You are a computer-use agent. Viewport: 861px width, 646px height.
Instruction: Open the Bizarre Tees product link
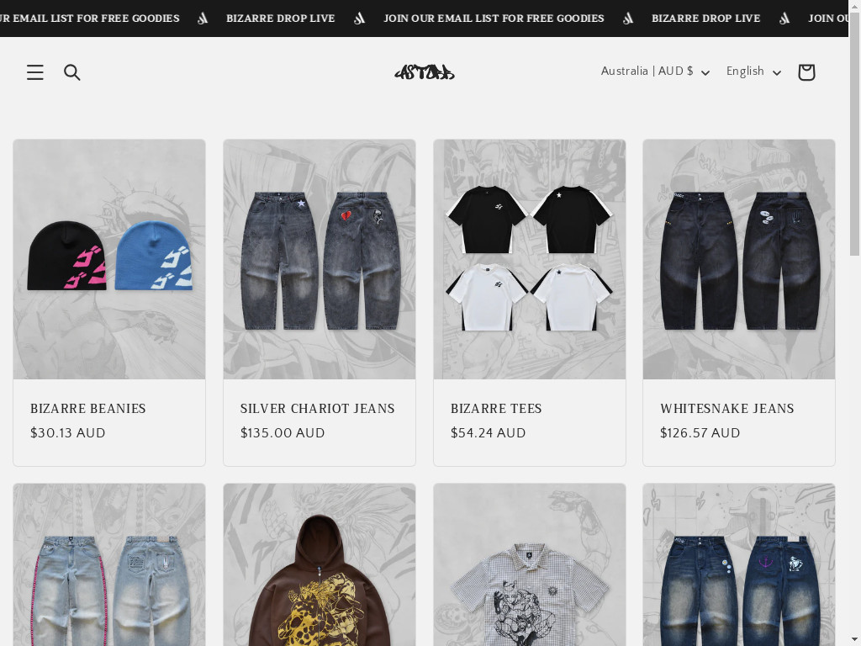[496, 409]
